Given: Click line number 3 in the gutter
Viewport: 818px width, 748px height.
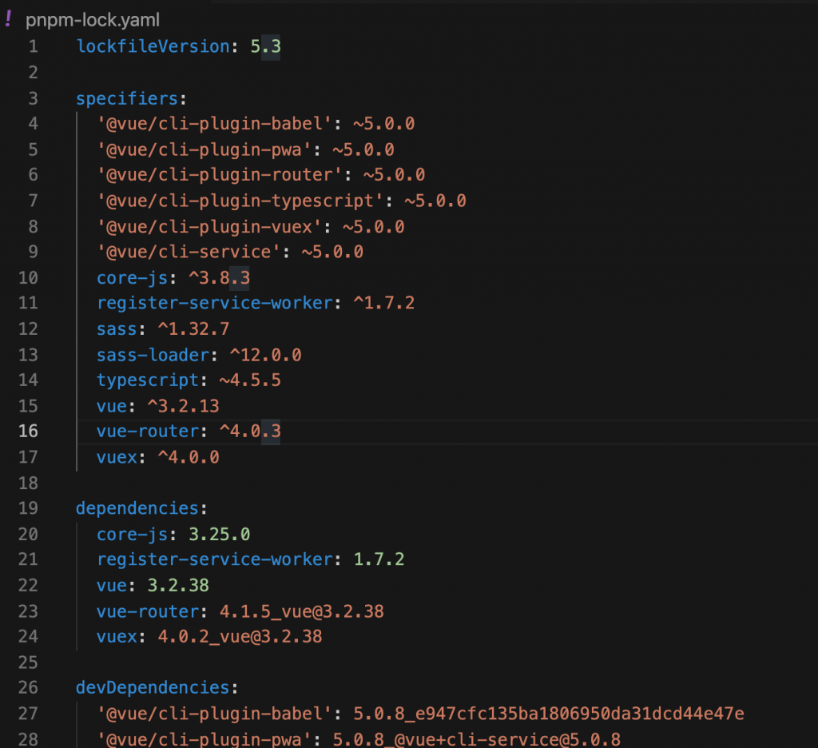Looking at the screenshot, I should [34, 98].
